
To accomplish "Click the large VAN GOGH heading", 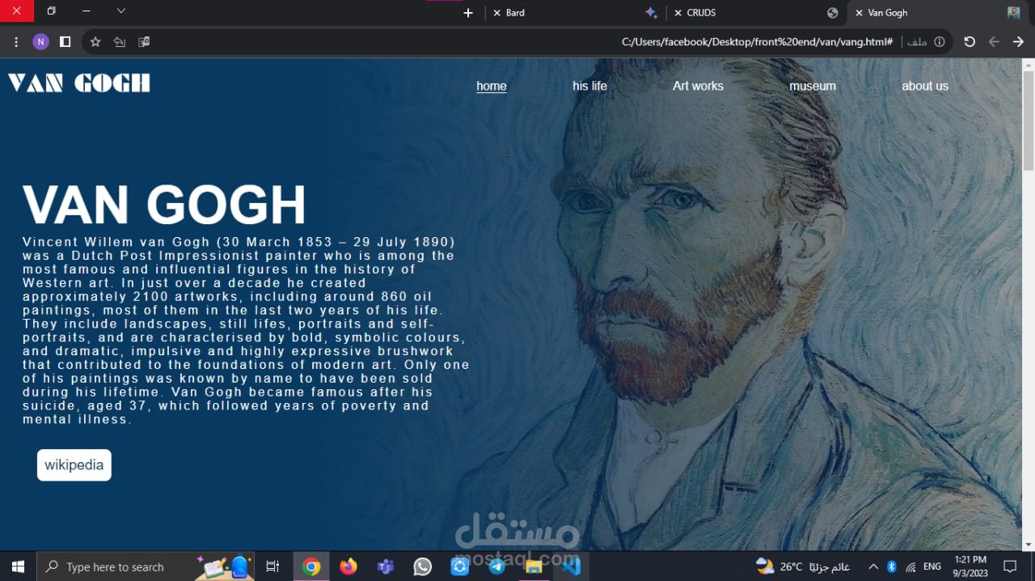I will point(164,205).
